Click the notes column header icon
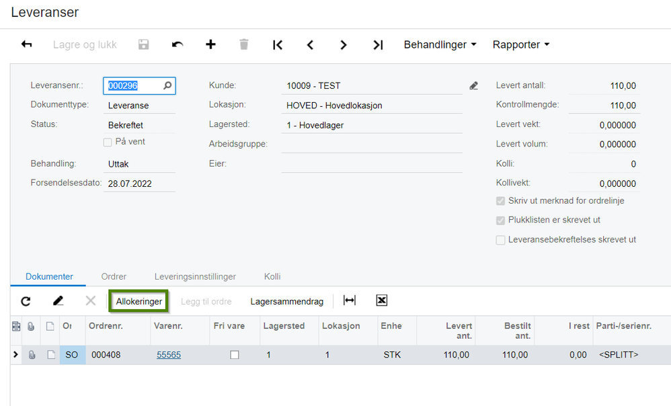The height and width of the screenshot is (406, 671). (x=16, y=327)
